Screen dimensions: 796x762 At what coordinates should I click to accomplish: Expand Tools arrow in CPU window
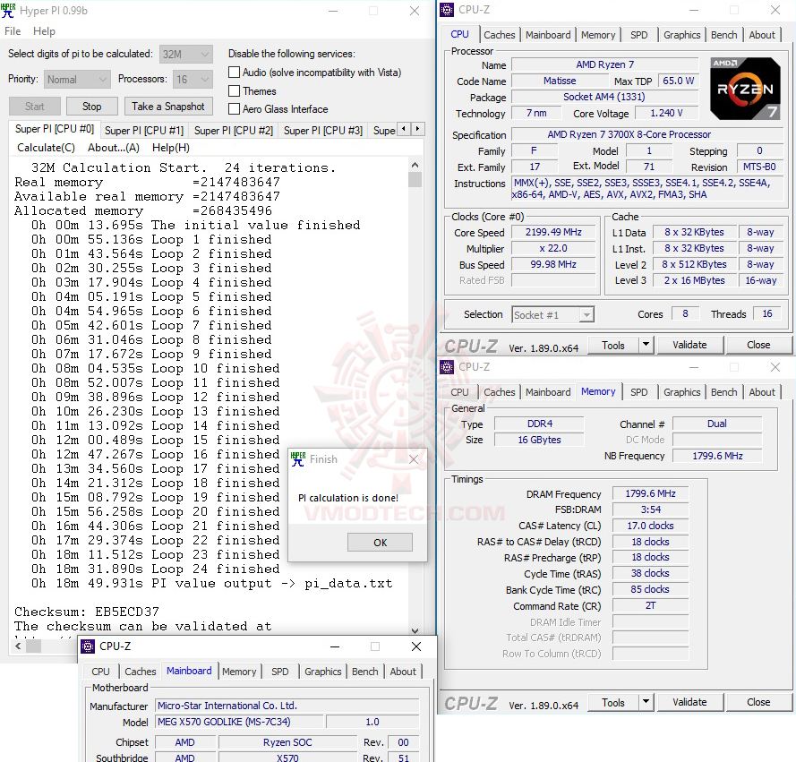646,345
